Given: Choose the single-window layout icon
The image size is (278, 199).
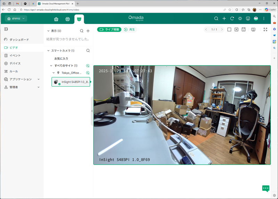Looking at the screenshot, I should 229,29.
